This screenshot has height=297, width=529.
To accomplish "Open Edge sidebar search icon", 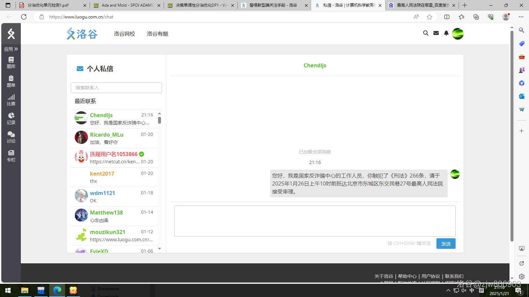I will 521,30.
